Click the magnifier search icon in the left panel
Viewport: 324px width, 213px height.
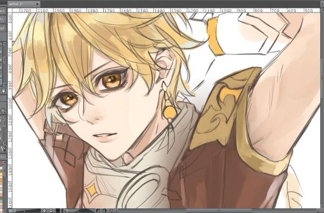(3, 111)
